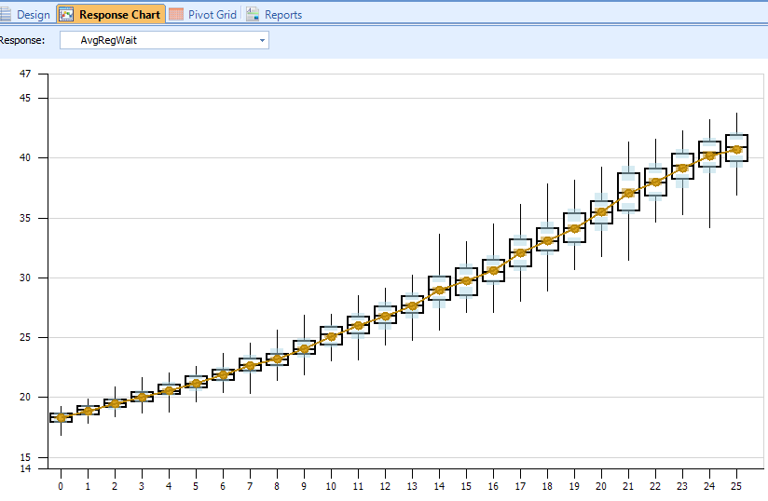Click the mean data point at scenario 21
The height and width of the screenshot is (501, 768).
click(x=628, y=193)
